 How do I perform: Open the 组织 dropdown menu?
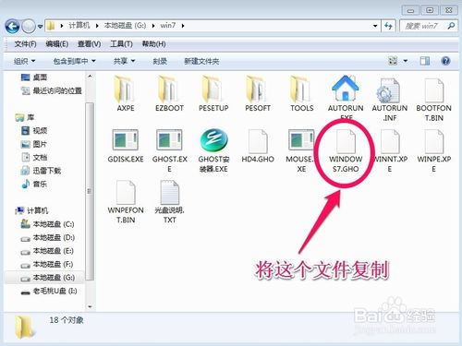coord(24,61)
